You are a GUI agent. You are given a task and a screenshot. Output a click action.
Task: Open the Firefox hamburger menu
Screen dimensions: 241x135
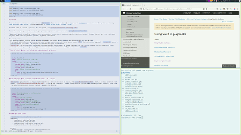pos(238,9)
